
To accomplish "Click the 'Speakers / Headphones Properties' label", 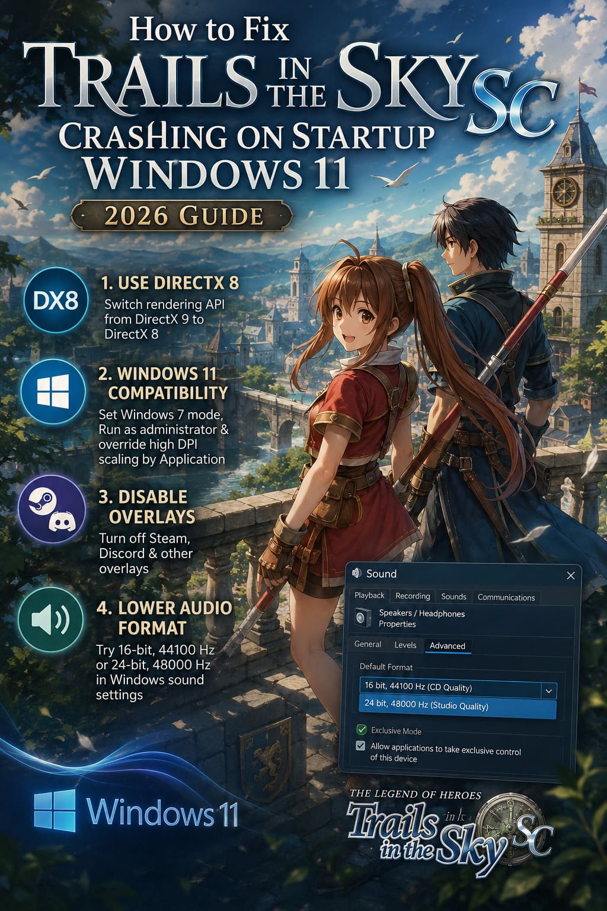I will [x=421, y=619].
